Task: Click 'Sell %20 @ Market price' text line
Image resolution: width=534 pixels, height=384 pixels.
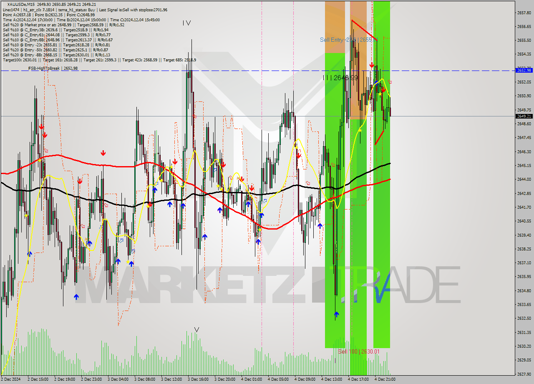Action: click(x=63, y=25)
